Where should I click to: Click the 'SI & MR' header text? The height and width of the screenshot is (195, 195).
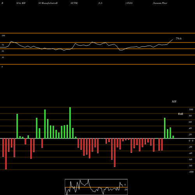(x=21, y=3)
